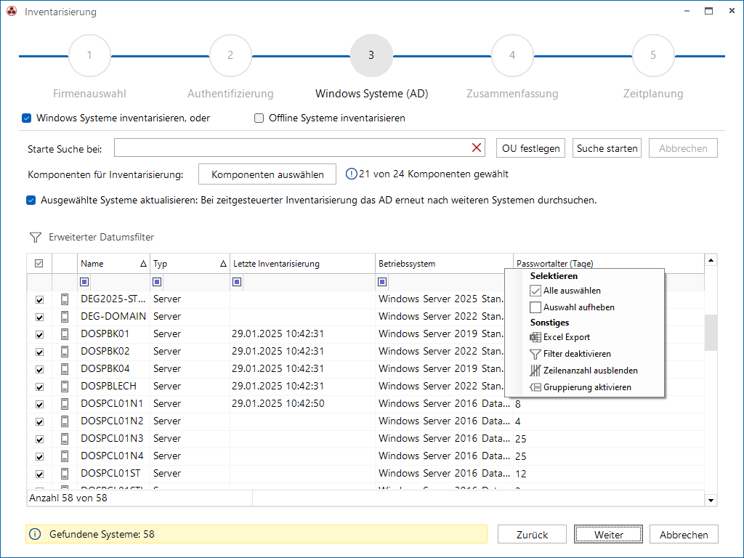The height and width of the screenshot is (558, 744).
Task: Click the Betriebssystem column header
Action: tap(444, 263)
